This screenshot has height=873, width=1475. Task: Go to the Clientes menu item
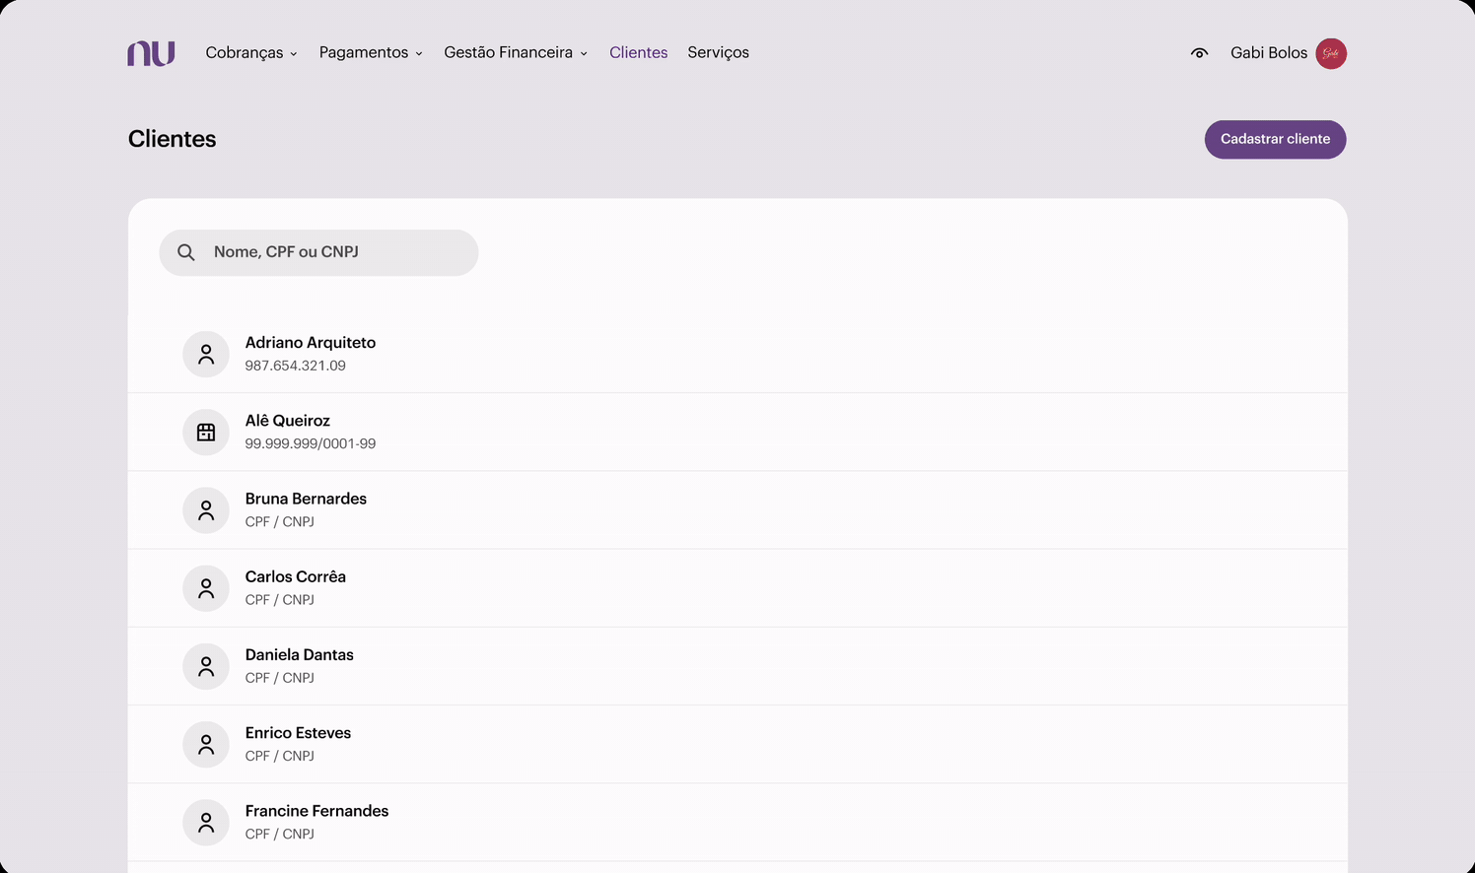638,53
